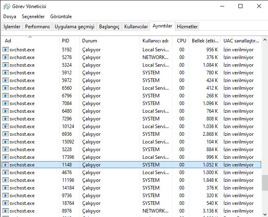
Task: Click the icon of svchost.exe PID 5972
Action: 6,80
